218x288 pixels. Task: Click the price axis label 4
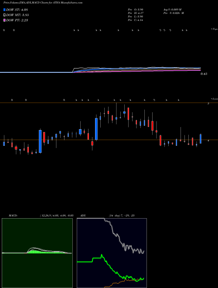[208, 141]
